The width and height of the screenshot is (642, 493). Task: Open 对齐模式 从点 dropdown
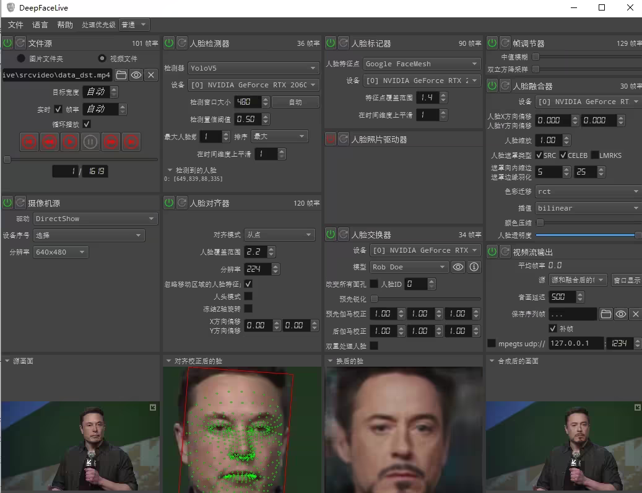[x=279, y=235]
